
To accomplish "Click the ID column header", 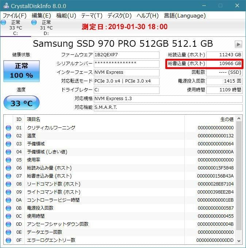I will pyautogui.click(x=19, y=119).
